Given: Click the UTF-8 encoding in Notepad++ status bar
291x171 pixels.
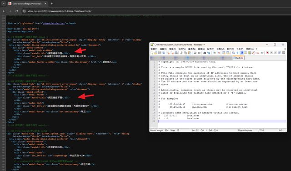Looking at the screenshot, I should click(x=261, y=131).
